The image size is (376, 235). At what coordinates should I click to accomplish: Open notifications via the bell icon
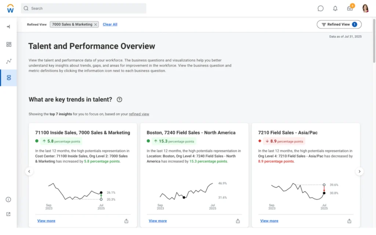click(x=335, y=8)
